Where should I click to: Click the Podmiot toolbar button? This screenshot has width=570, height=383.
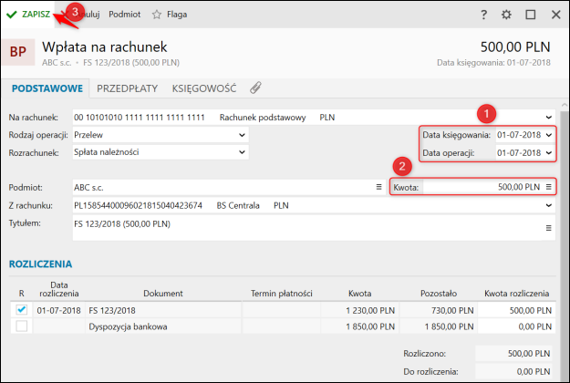pos(124,15)
